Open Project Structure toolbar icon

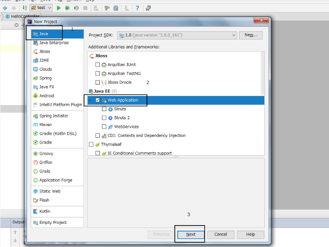(x=116, y=8)
